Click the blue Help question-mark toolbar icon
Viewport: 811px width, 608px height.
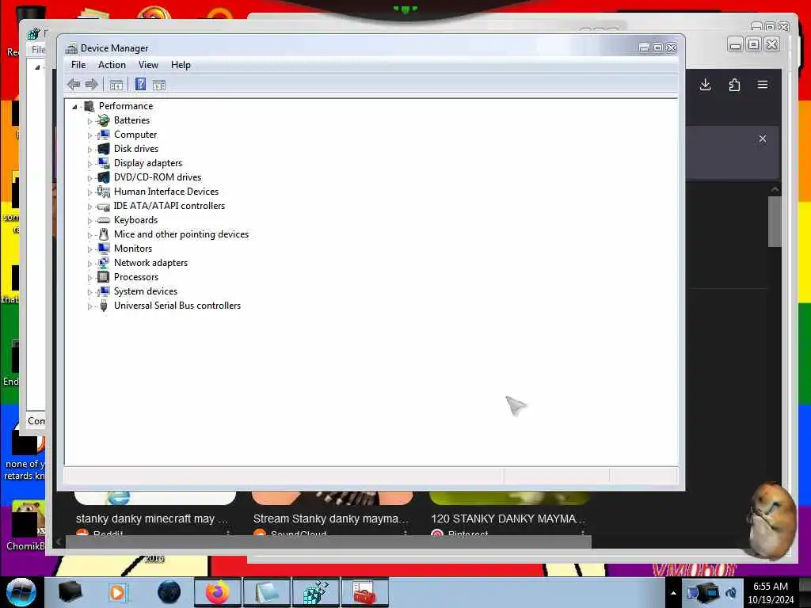[x=140, y=84]
